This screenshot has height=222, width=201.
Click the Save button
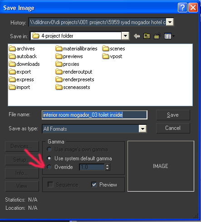click(x=173, y=115)
